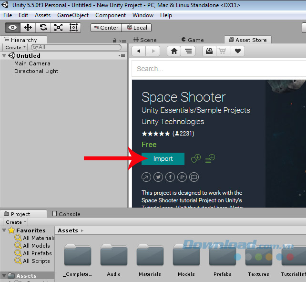Open the Unity Technologies publisher link
Viewport: 306px width, 282px height.
(x=173, y=121)
